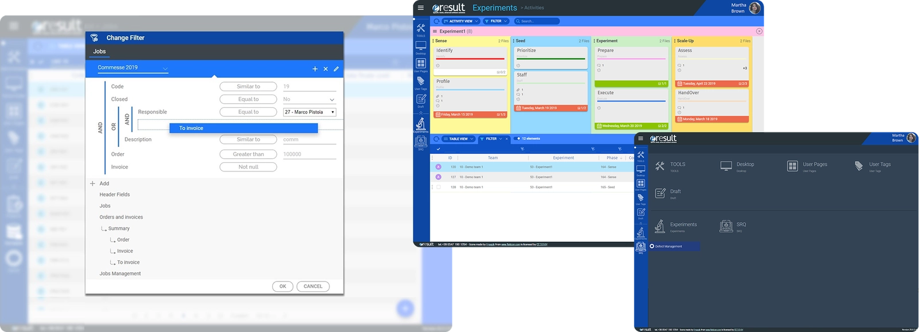Click Greater than operator for Order
This screenshot has width=919, height=332.
point(248,154)
